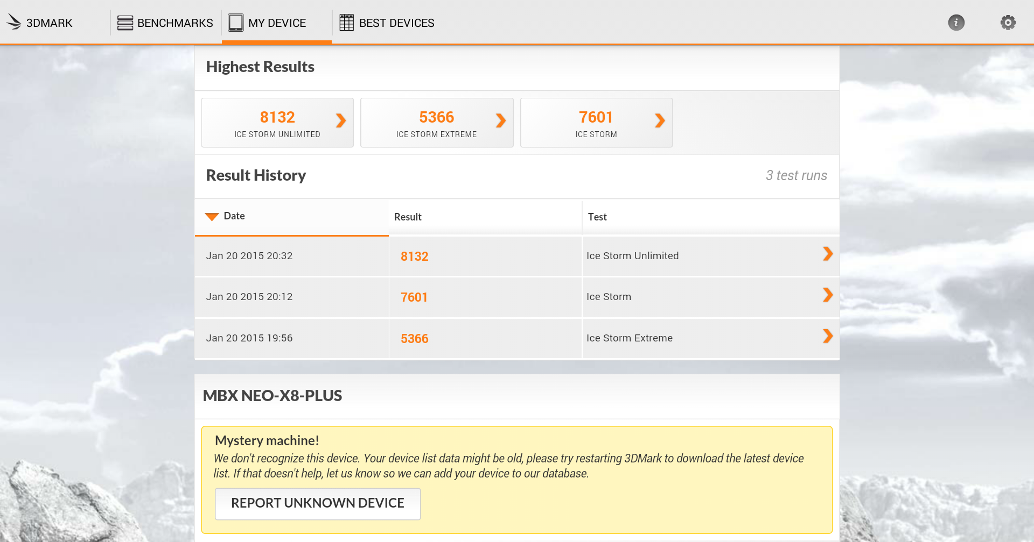Click the chevron on Ice Storm Extreme card
This screenshot has height=542, width=1034.
pos(501,120)
